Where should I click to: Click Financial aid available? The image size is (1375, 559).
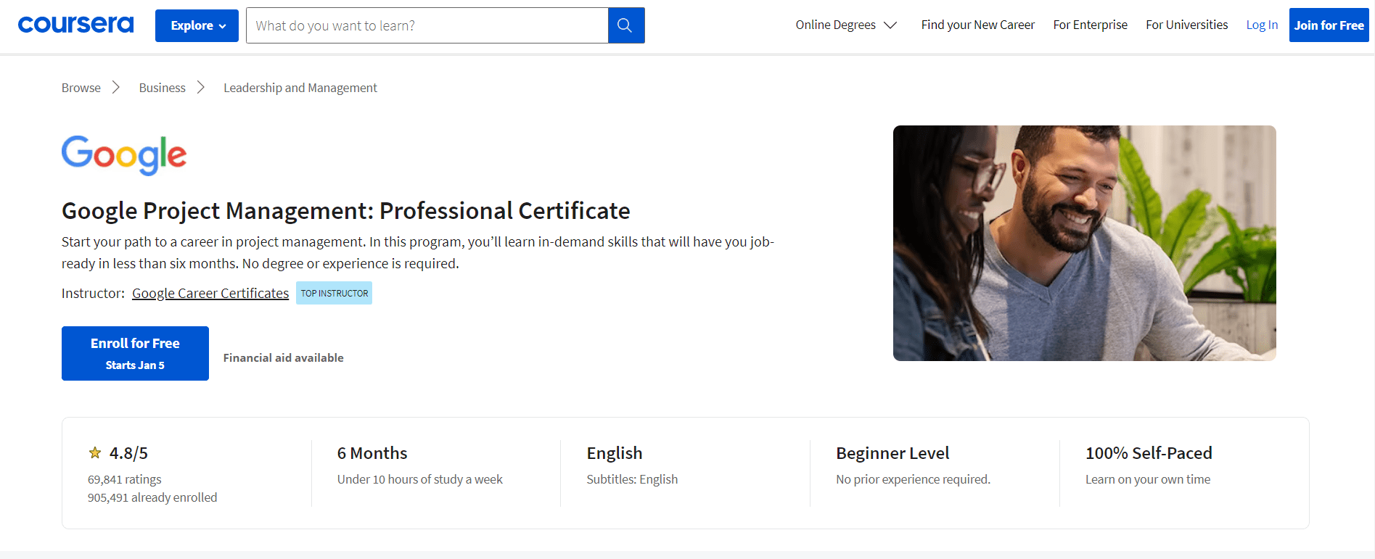[x=284, y=357]
